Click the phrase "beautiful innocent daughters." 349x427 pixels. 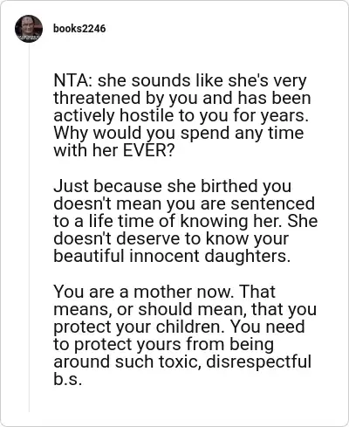(172, 256)
